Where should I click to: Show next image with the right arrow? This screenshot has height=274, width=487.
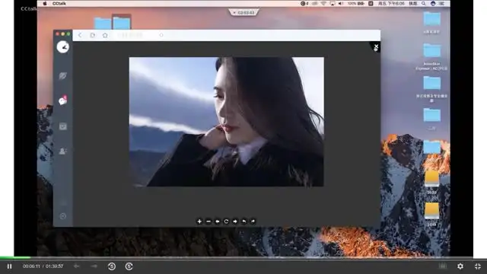[235, 221]
